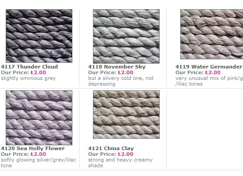Select the 'softly glowing silver/grey/lilac' description

[x=39, y=163]
